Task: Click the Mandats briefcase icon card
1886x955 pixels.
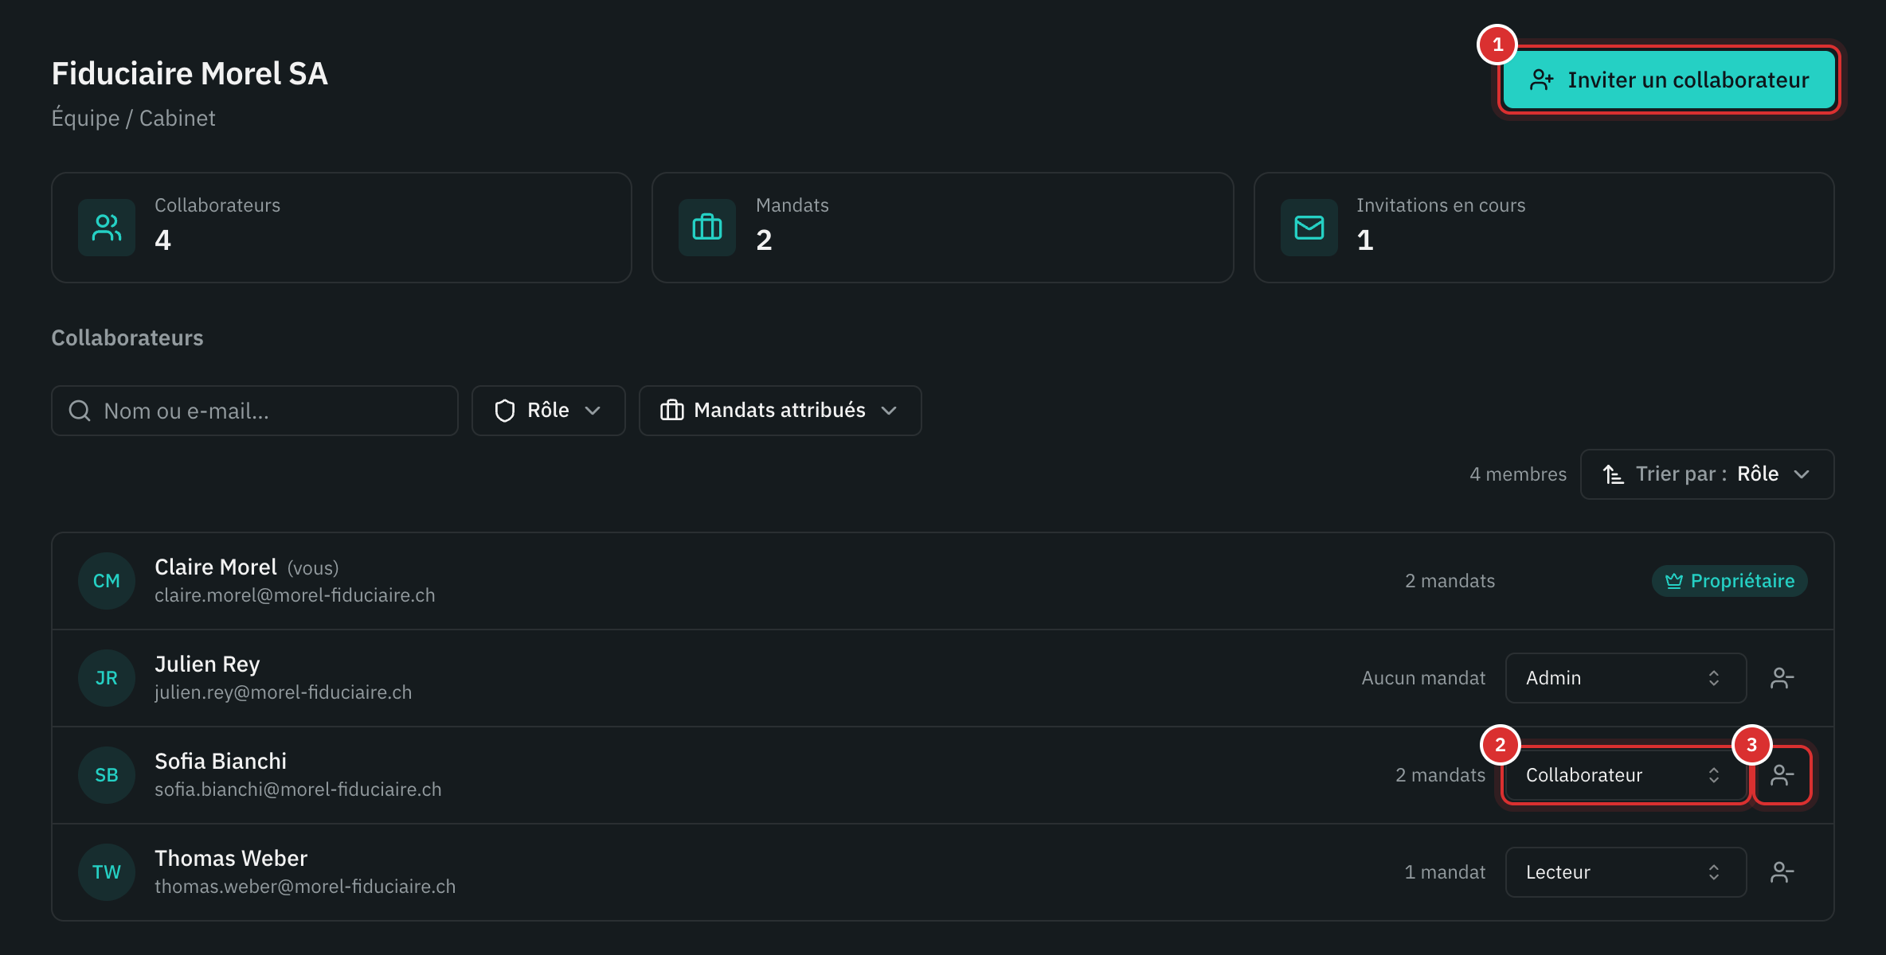Action: click(x=707, y=228)
